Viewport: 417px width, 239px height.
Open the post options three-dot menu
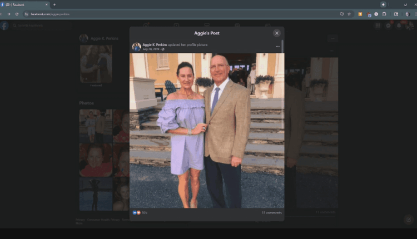(277, 47)
